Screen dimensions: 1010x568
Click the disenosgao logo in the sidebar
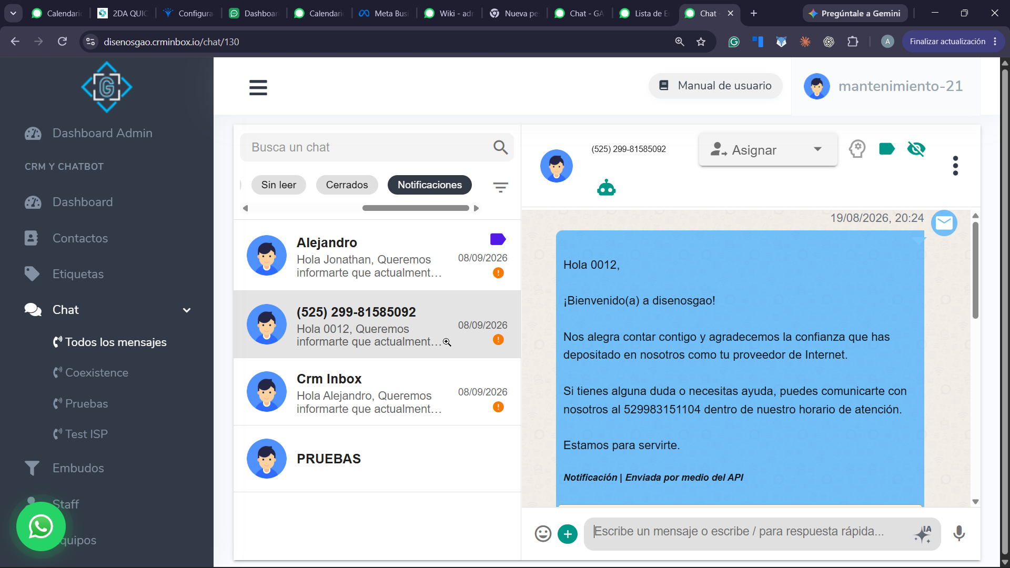(107, 87)
